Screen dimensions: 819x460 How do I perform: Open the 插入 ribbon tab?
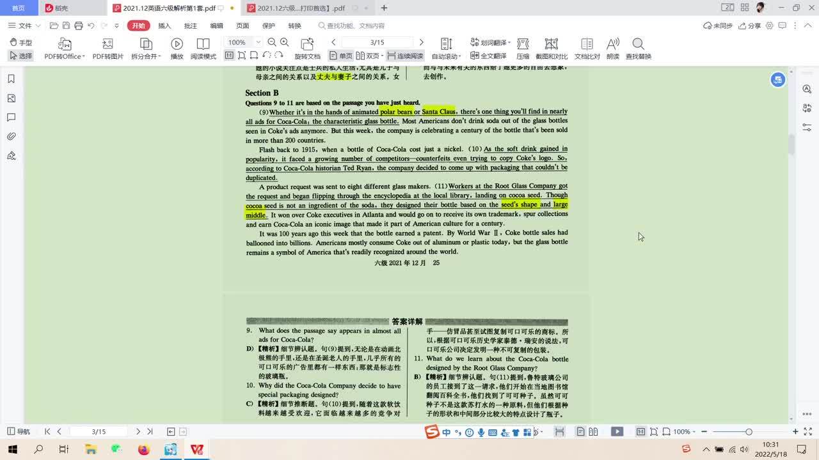164,26
